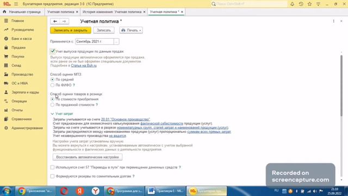Viewport: 348px width, 196px height.
Task: Click the Операции sidebar icon
Action: [6, 101]
